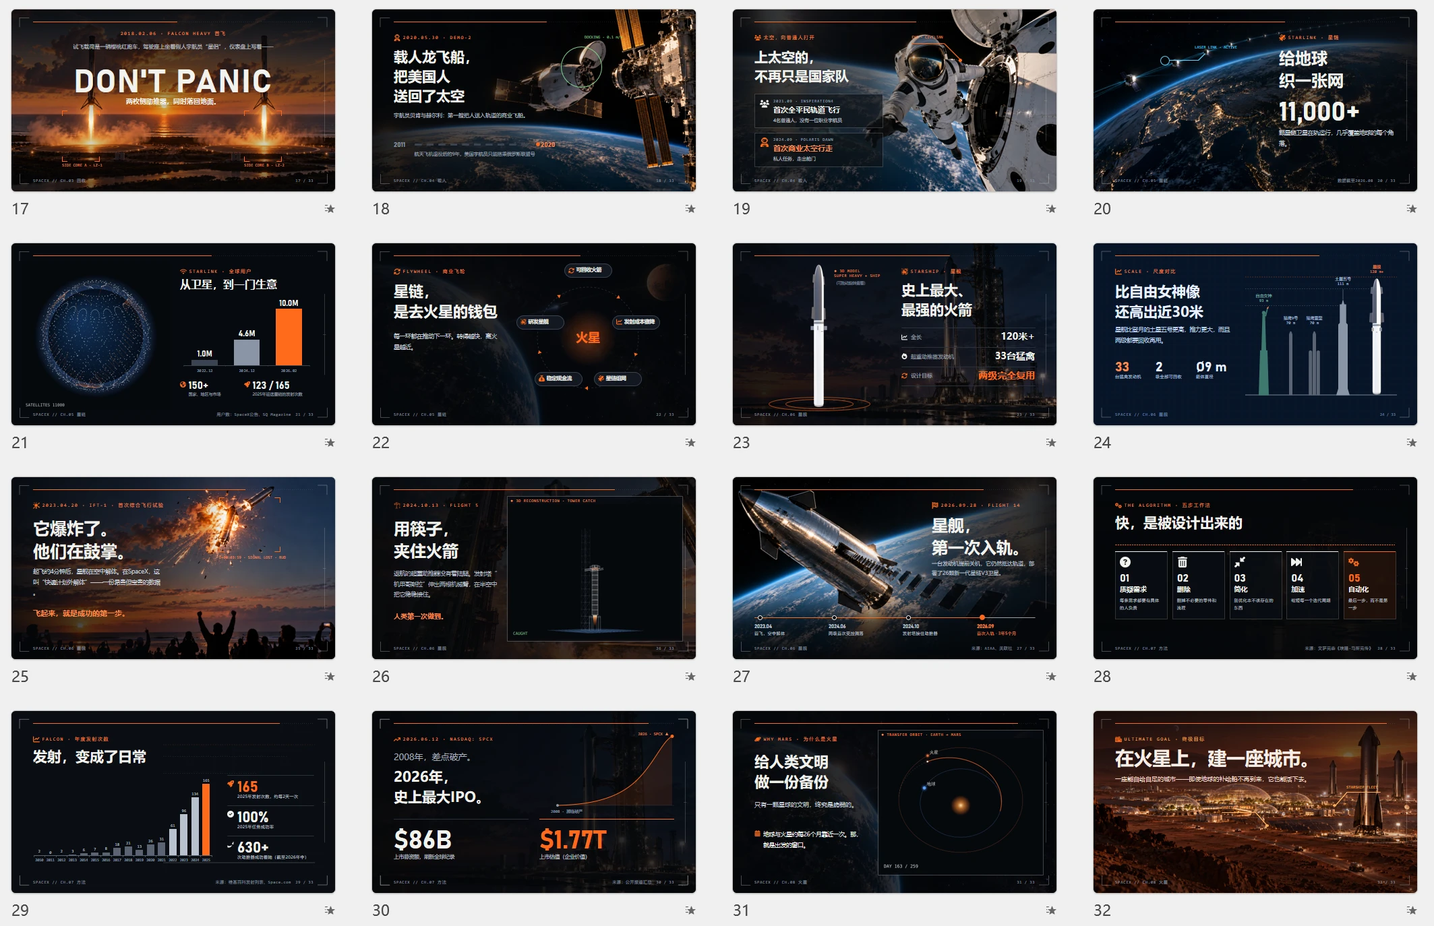This screenshot has height=926, width=1434.
Task: Open slide 30 $86B IPO thumbnail
Action: [x=534, y=802]
